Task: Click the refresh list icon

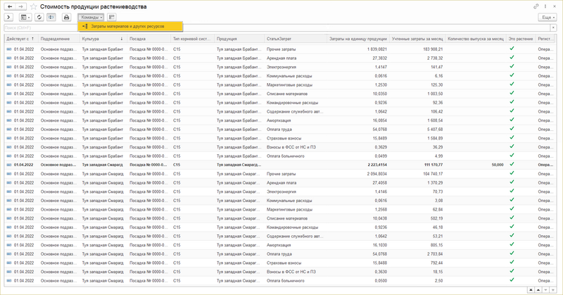Action: click(39, 16)
